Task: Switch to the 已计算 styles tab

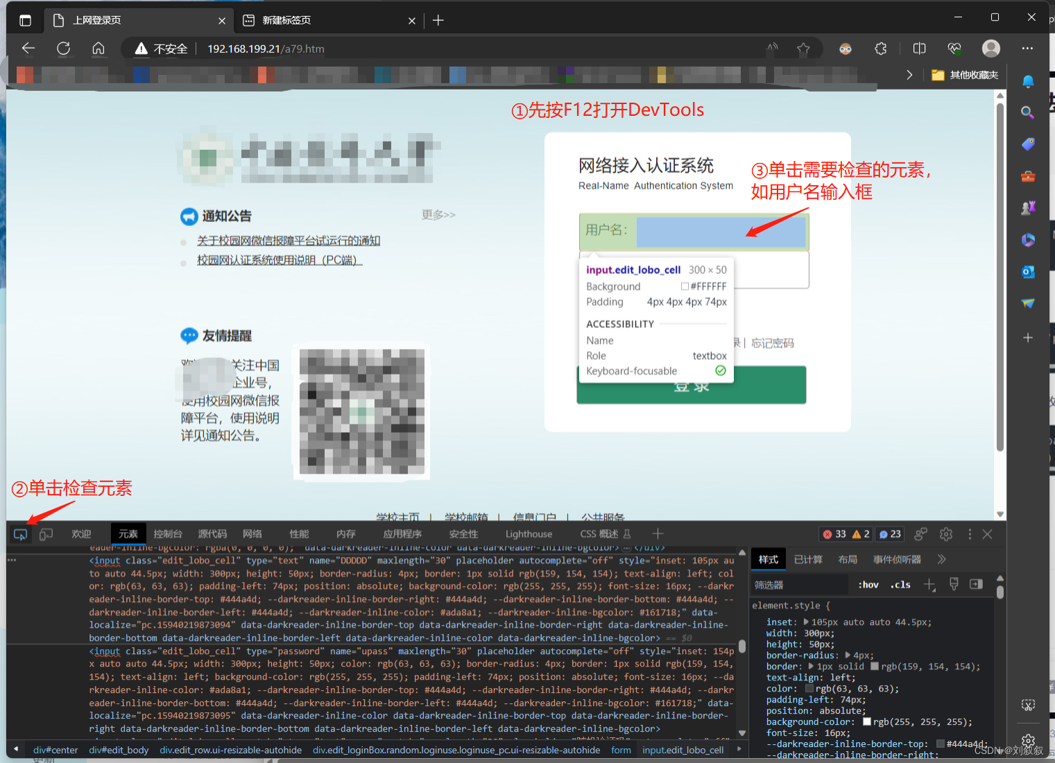Action: (x=808, y=559)
